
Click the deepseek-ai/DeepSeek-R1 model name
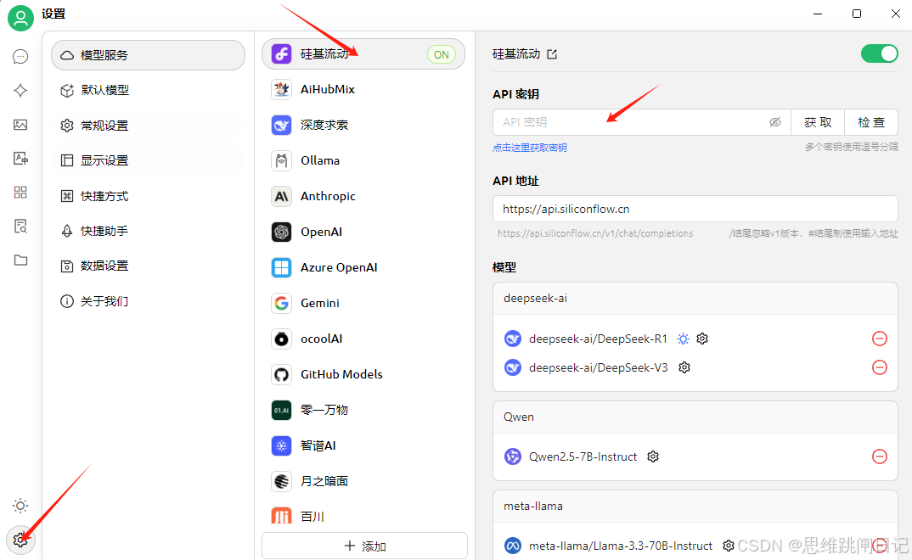pyautogui.click(x=598, y=339)
